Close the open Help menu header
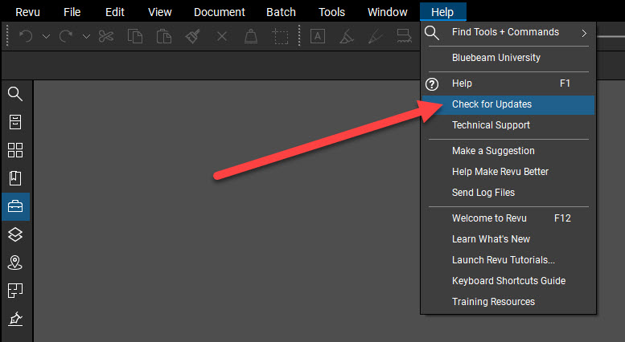625x342 pixels. (x=442, y=12)
